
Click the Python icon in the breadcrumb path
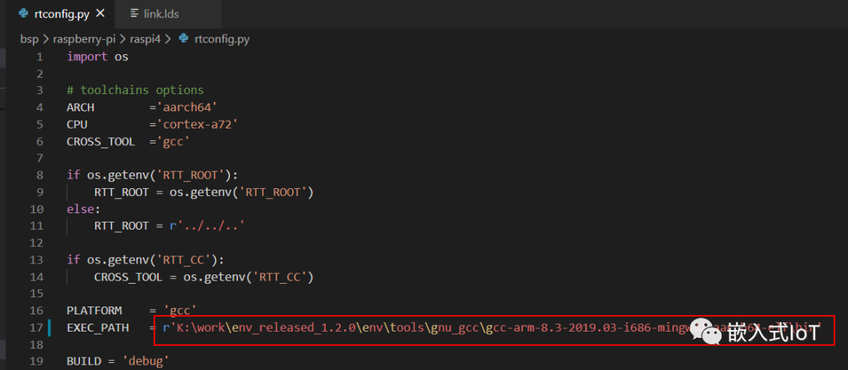184,38
